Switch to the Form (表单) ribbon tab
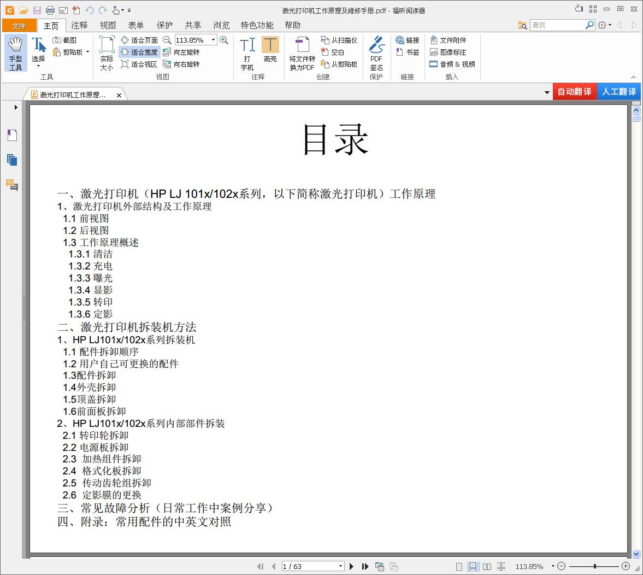643x575 pixels. pos(135,26)
